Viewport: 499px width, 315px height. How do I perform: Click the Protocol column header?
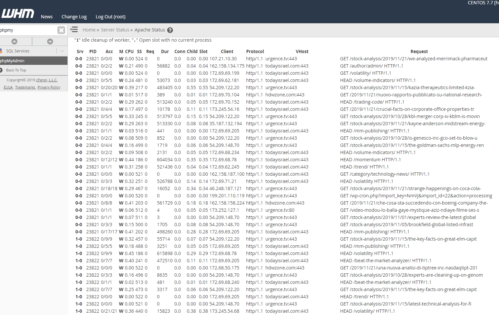255,51
